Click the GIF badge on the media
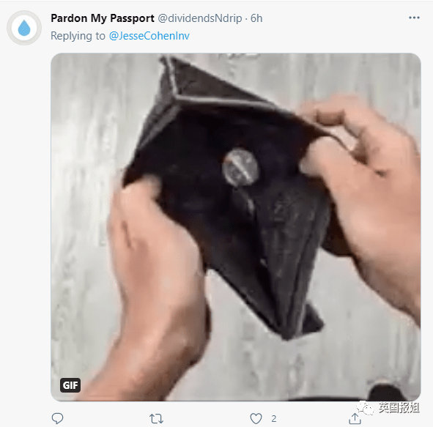 70,385
